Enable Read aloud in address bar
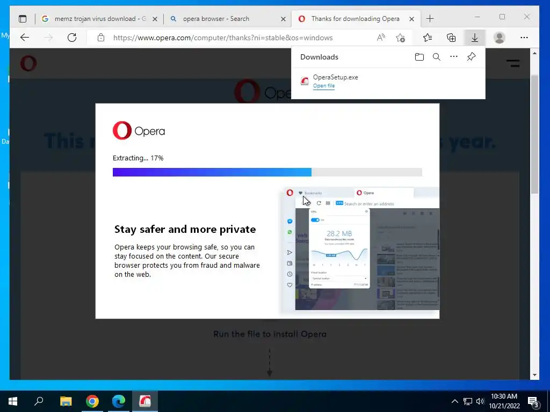 point(381,38)
